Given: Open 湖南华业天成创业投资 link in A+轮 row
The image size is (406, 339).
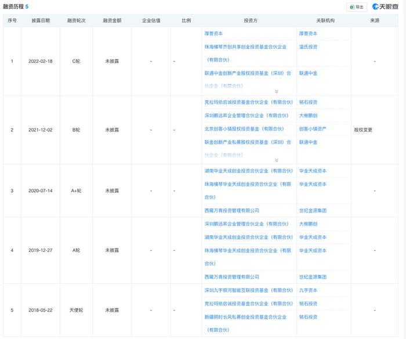Looking at the screenshot, I should click(249, 171).
